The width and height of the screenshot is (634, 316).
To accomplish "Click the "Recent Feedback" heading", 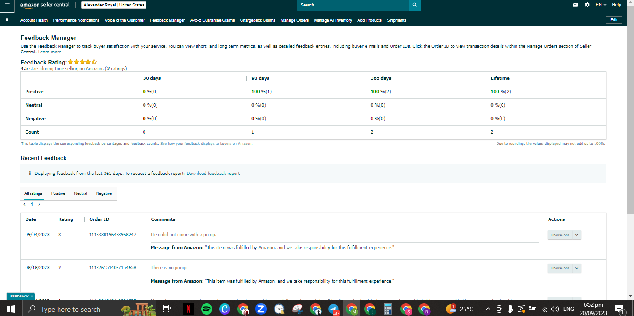I will click(x=44, y=158).
